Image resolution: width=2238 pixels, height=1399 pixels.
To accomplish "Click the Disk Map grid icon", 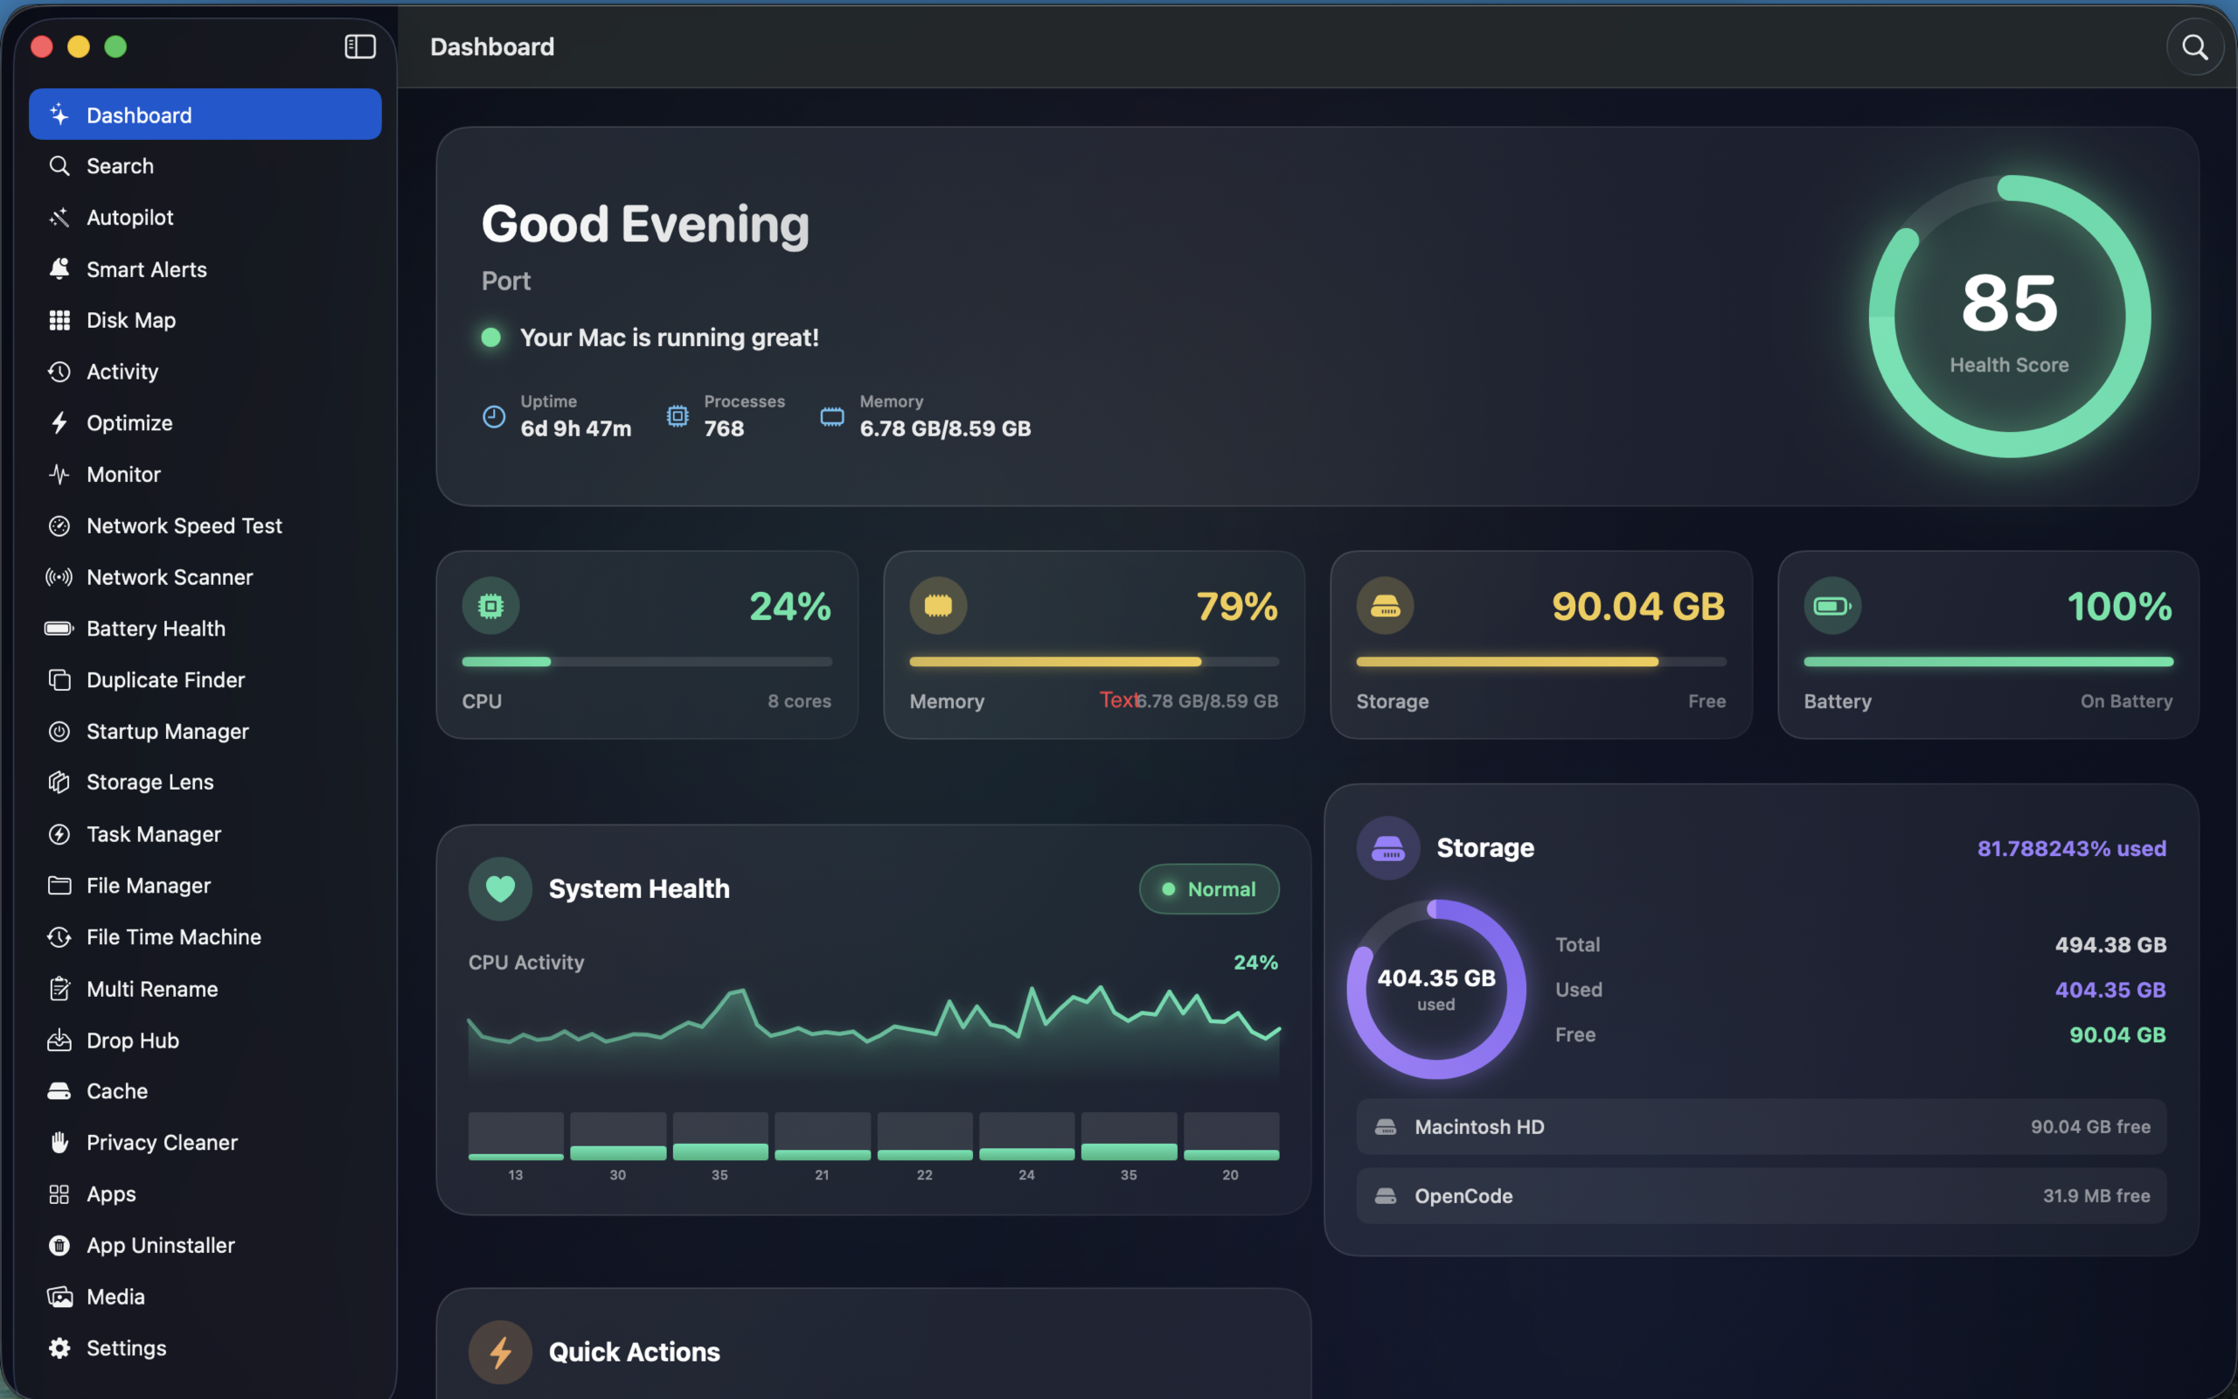I will tap(59, 320).
